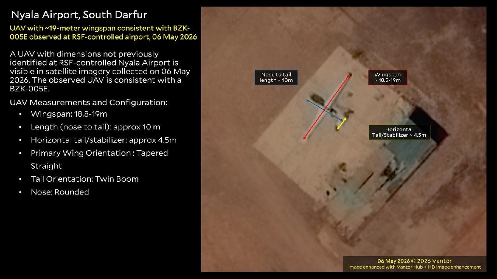Click the 'Horizontal Tail/Stabilizer ~ 4.5m' label
This screenshot has width=497, height=279.
click(399, 133)
